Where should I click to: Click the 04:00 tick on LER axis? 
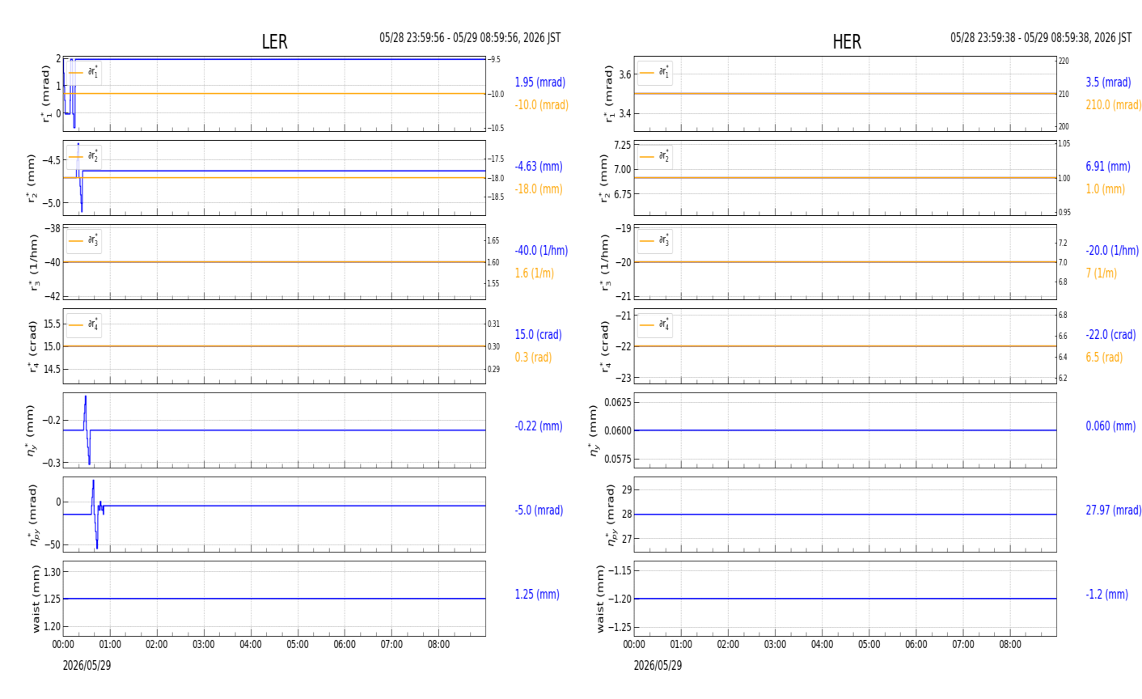point(251,646)
